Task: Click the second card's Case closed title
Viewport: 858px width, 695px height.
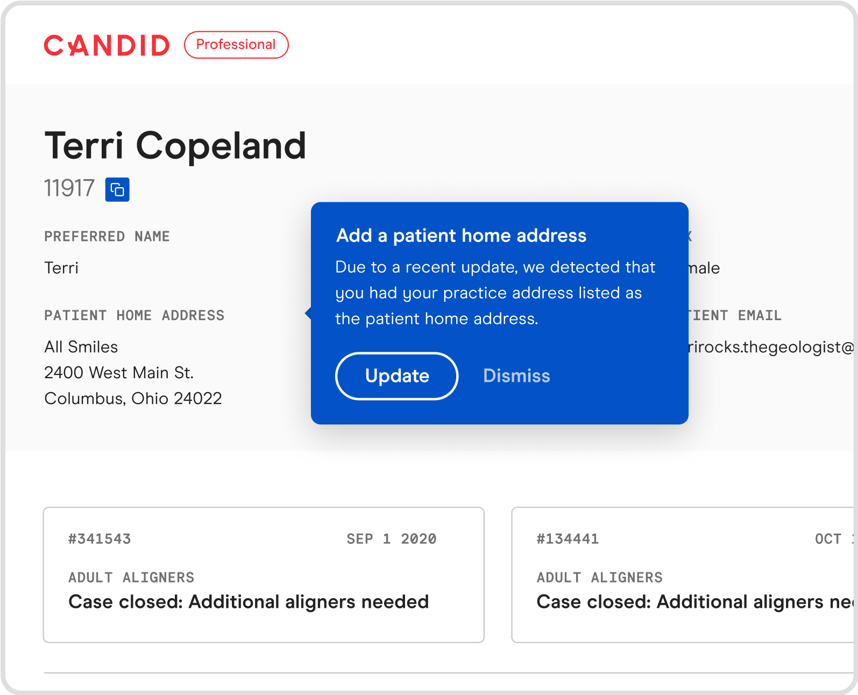Action: [x=694, y=602]
